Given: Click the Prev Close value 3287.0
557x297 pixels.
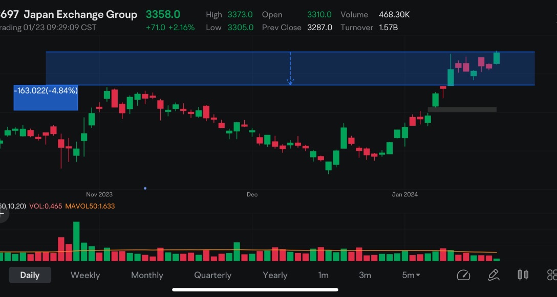Looking at the screenshot, I should click(319, 28).
